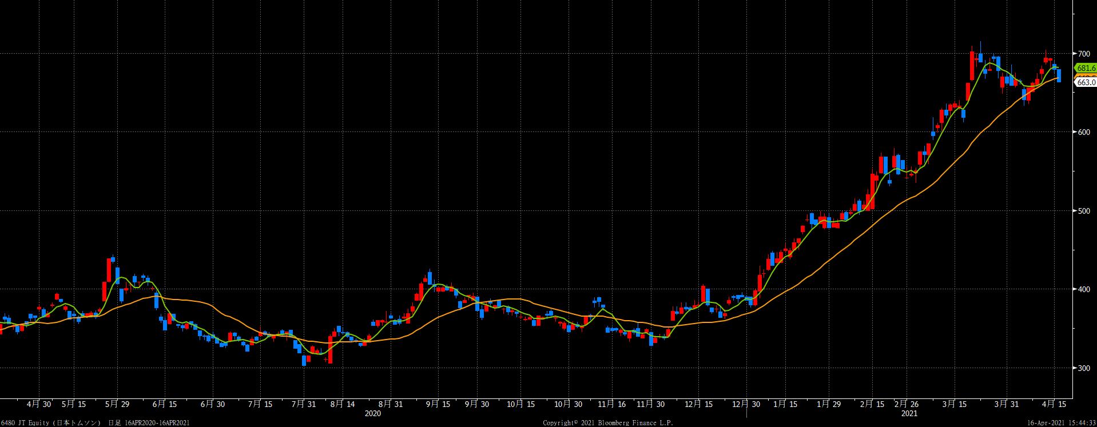Select the 7月 31 date axis label
The width and height of the screenshot is (1097, 427).
coord(303,404)
